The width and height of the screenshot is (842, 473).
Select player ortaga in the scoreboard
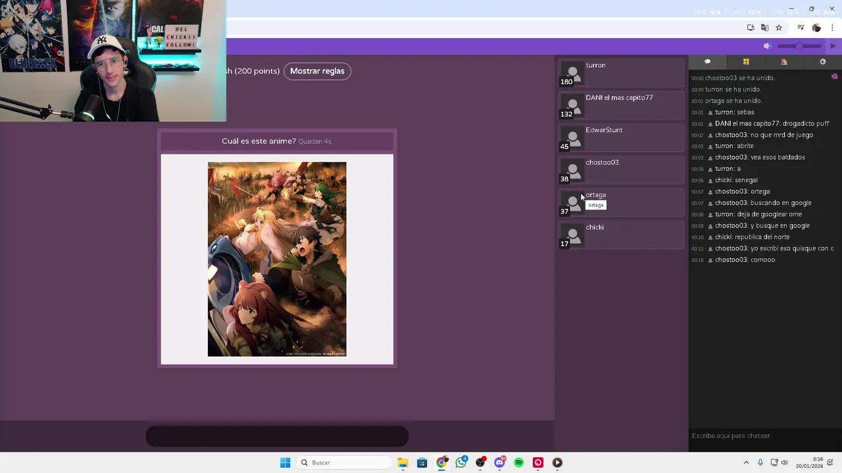(x=622, y=202)
